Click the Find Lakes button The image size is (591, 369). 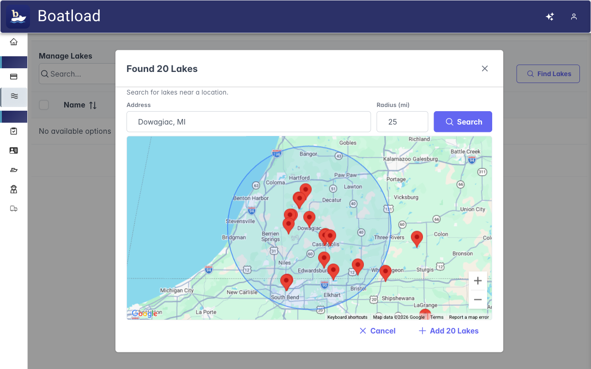tap(548, 74)
